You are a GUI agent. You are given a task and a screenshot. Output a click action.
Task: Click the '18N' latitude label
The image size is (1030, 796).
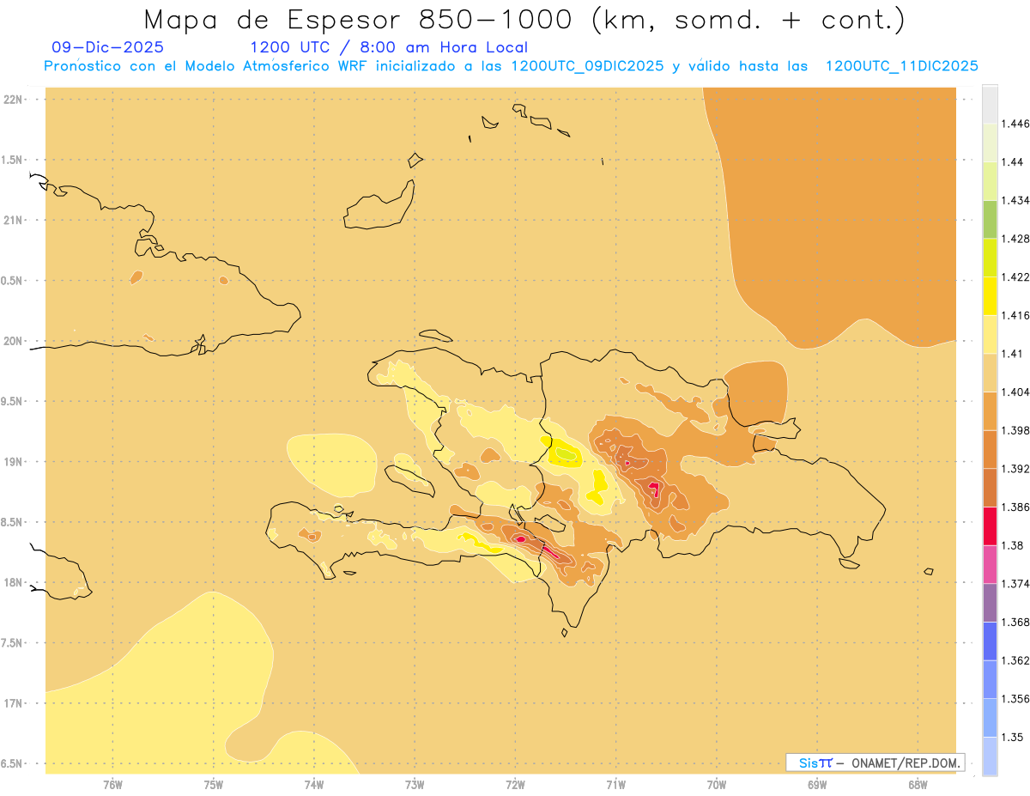coord(14,582)
